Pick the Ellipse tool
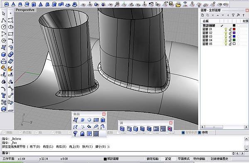 click(x=10, y=27)
